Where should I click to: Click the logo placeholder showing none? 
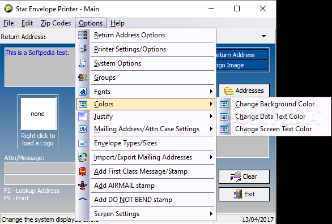pyautogui.click(x=38, y=114)
